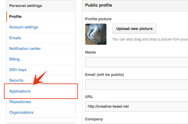Click the Public profile section heading

[x=99, y=5]
